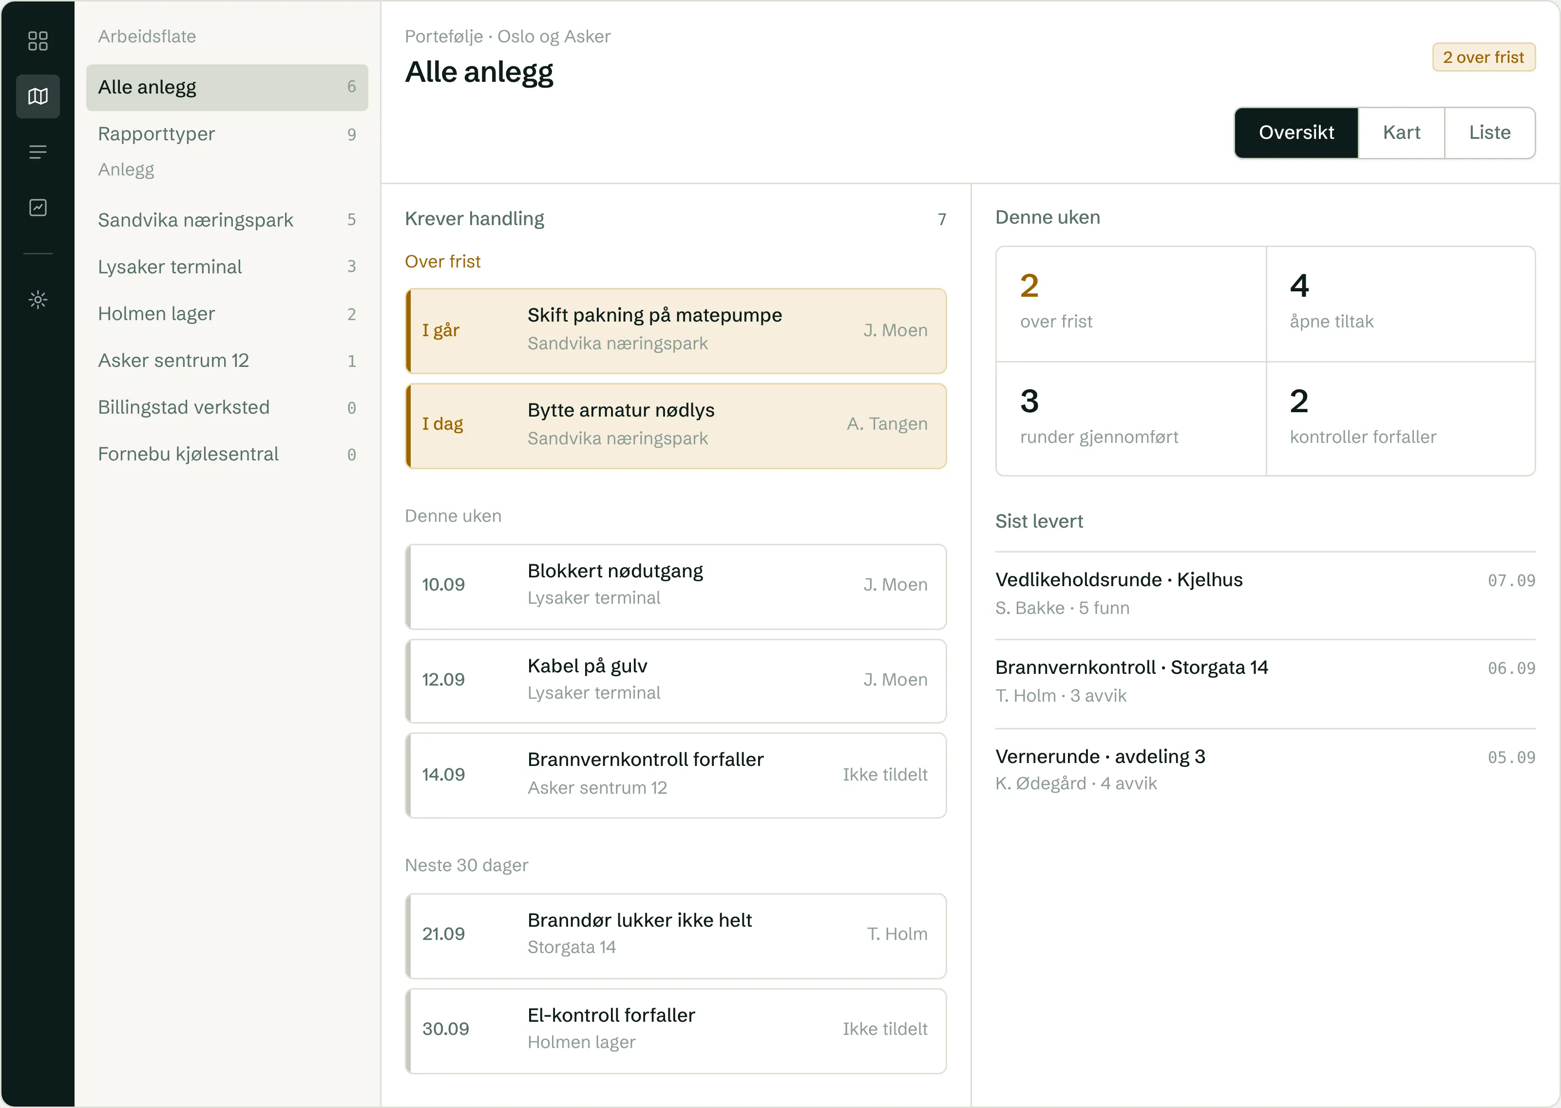This screenshot has height=1108, width=1561.
Task: Click the 'Portefølje · Oslo og Asker' breadcrumb
Action: pyautogui.click(x=507, y=36)
